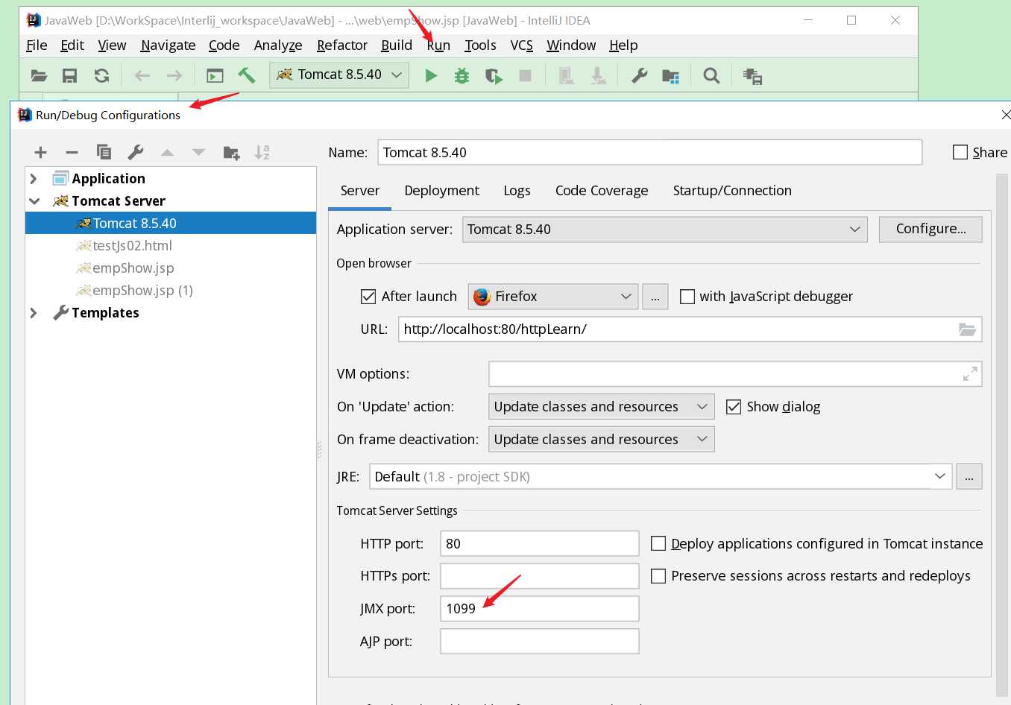Select the Server tab

point(360,191)
